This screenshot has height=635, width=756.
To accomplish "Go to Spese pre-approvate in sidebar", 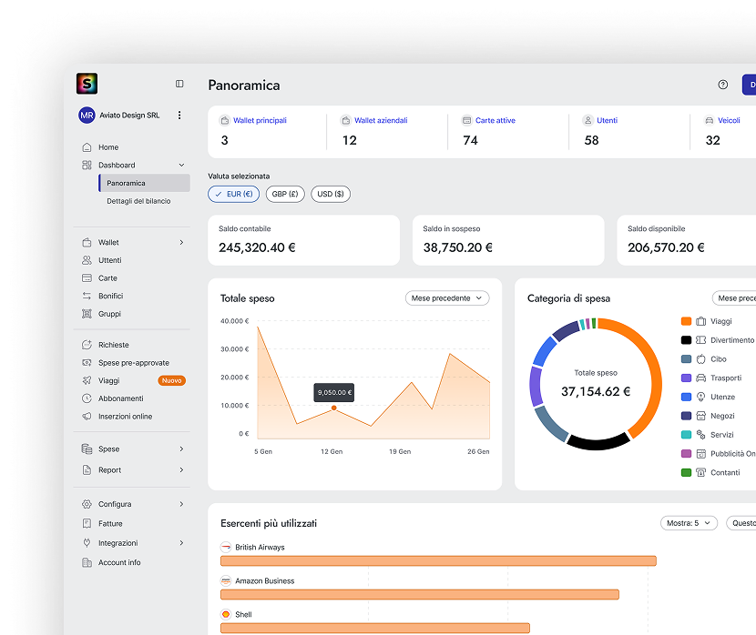I will pyautogui.click(x=134, y=363).
